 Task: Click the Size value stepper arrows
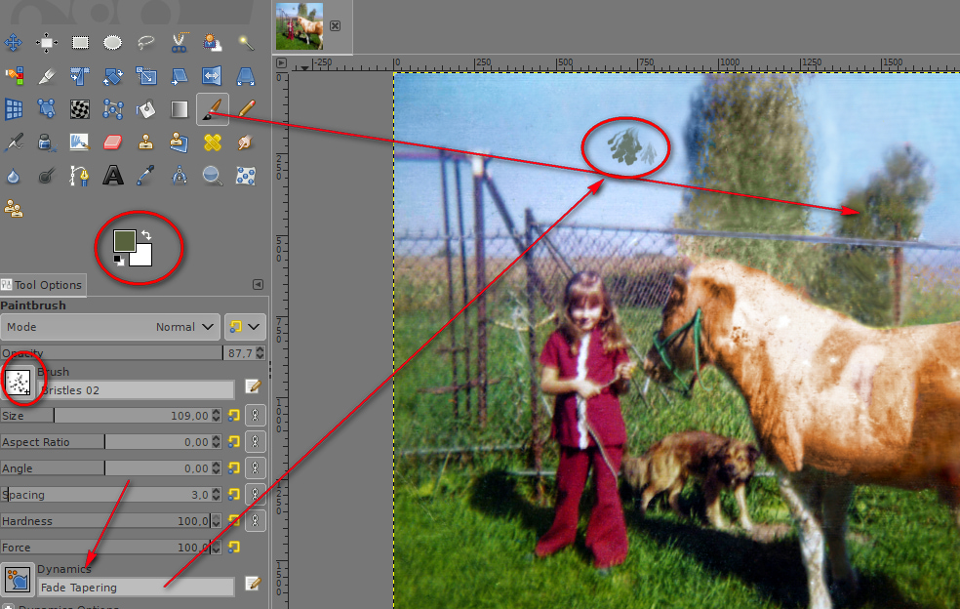(x=216, y=416)
